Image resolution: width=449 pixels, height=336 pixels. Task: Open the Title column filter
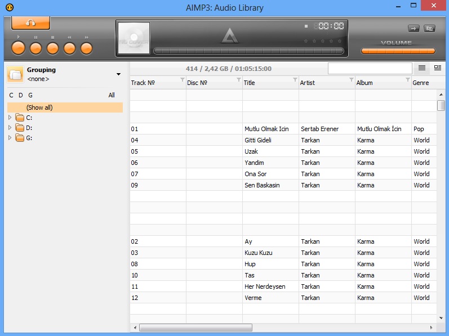[x=295, y=79]
